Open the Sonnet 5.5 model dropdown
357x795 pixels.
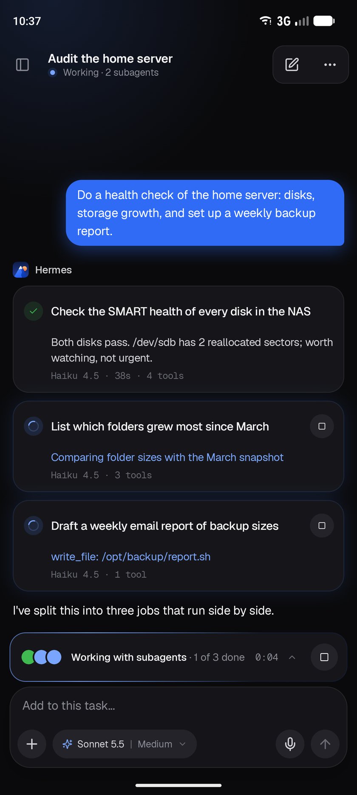coord(125,744)
